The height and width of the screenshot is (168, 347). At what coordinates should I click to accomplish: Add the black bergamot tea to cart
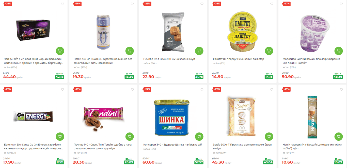[60, 51]
